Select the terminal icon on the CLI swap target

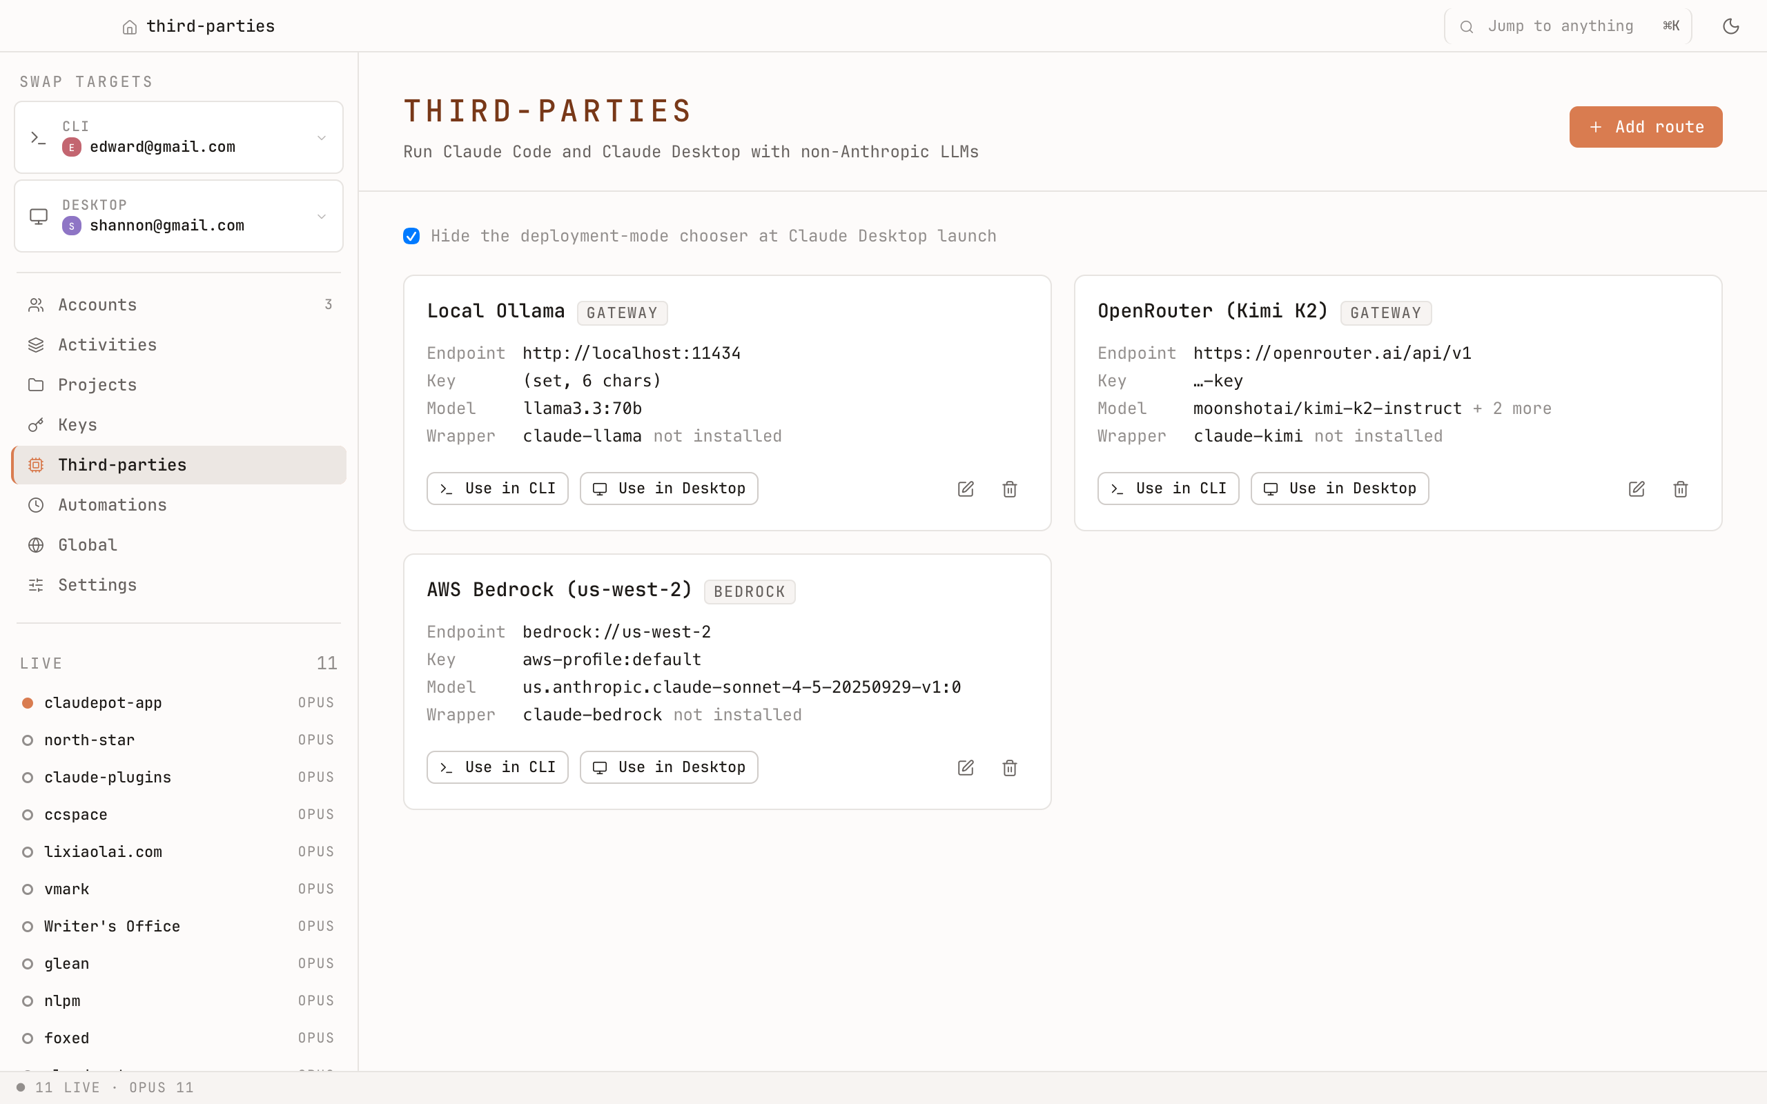point(39,137)
